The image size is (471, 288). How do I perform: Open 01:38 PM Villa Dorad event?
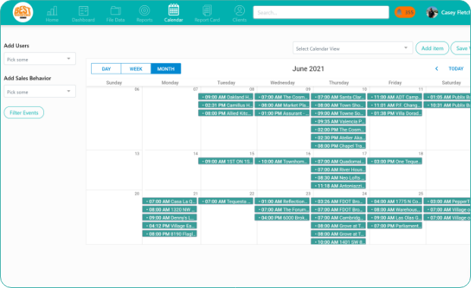pos(394,113)
